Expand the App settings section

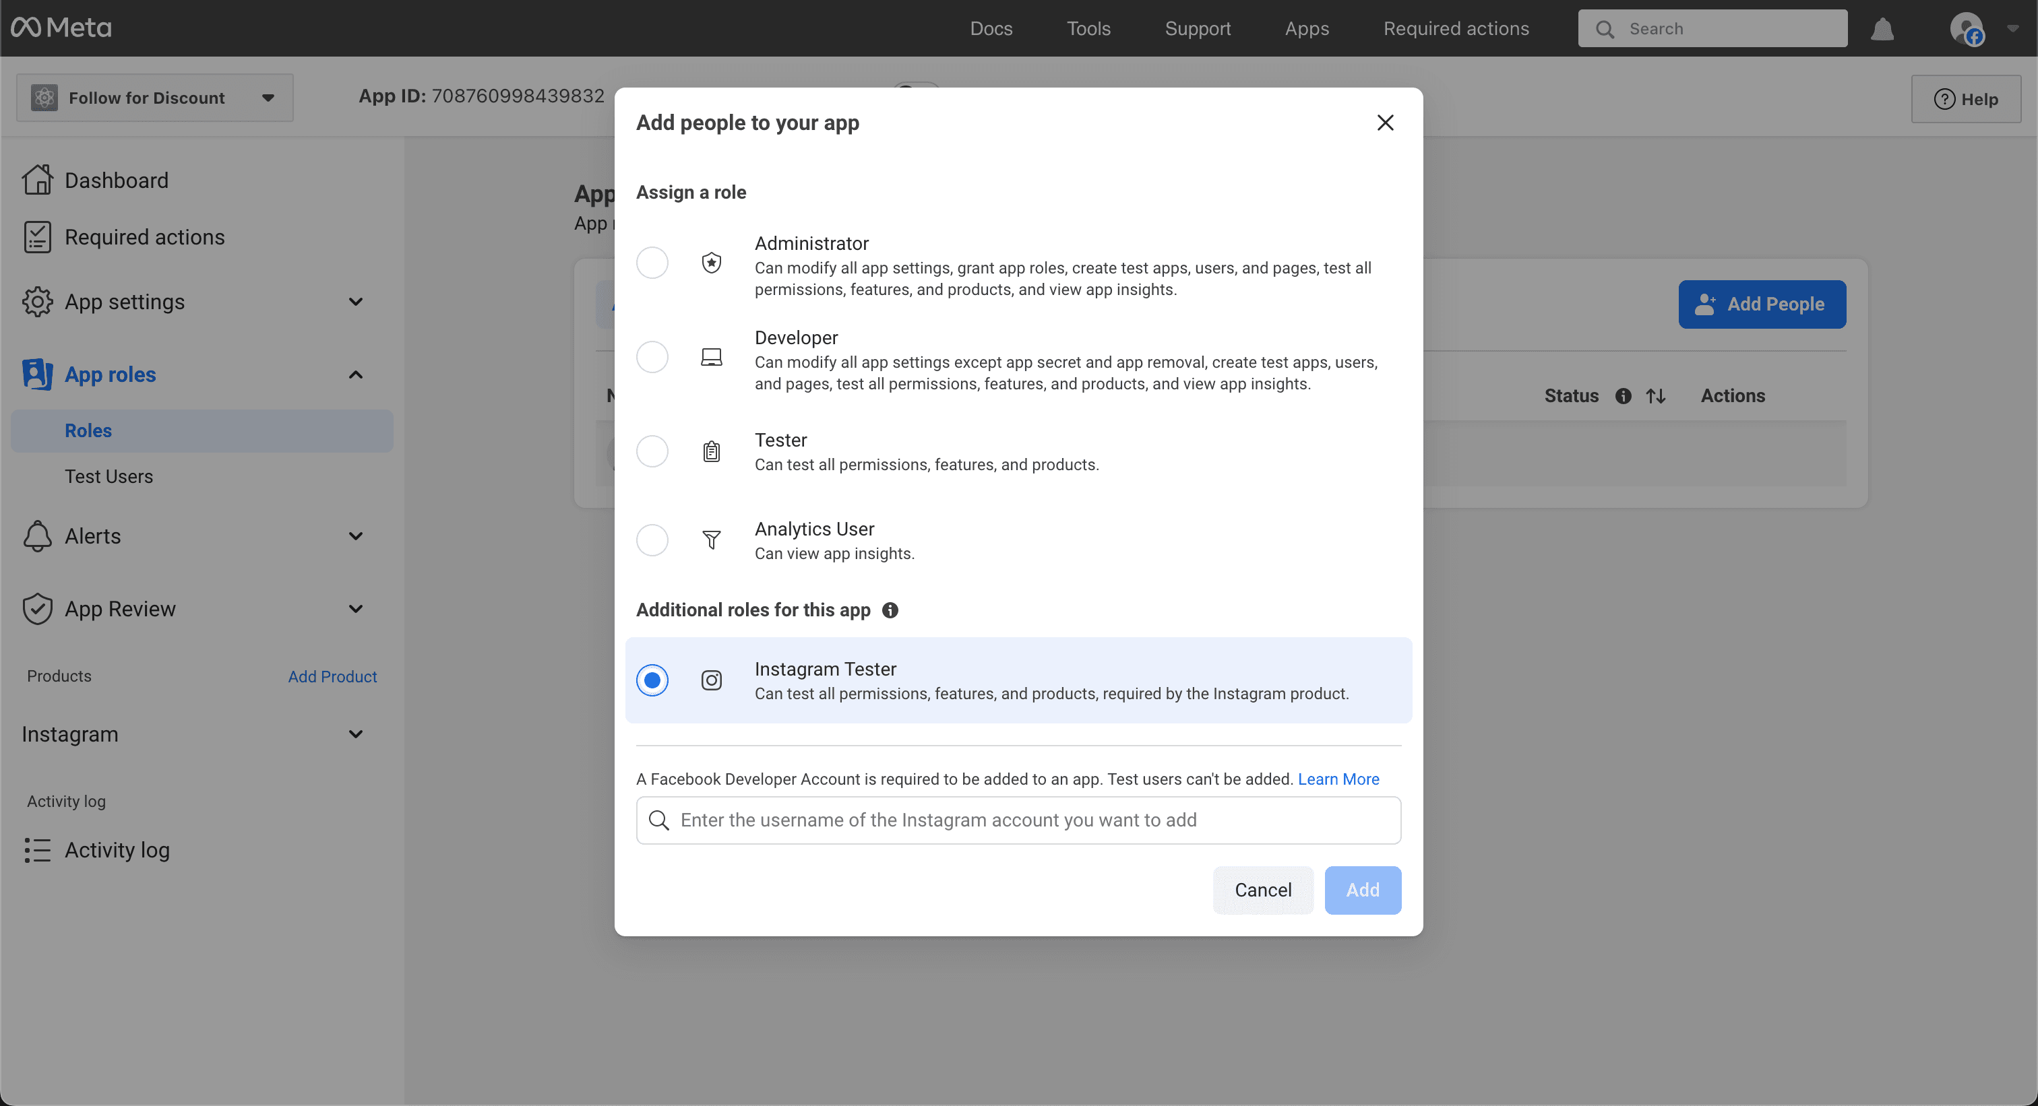pos(355,302)
